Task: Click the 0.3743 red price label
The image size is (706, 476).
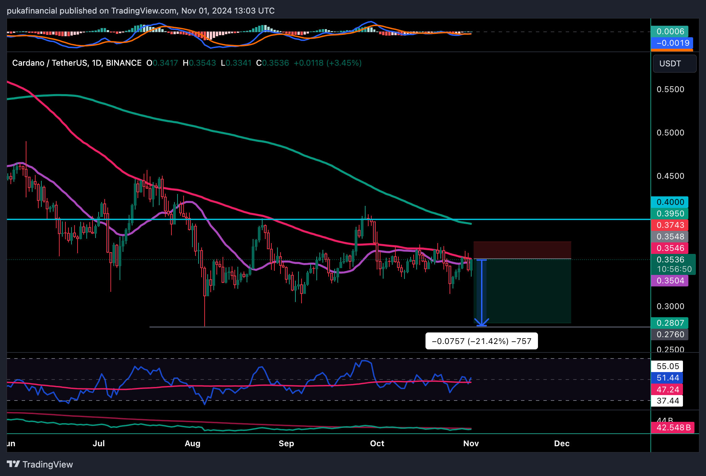Action: point(670,225)
